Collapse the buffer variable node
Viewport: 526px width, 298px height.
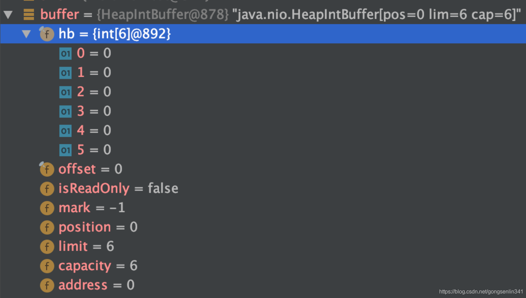pyautogui.click(x=8, y=14)
